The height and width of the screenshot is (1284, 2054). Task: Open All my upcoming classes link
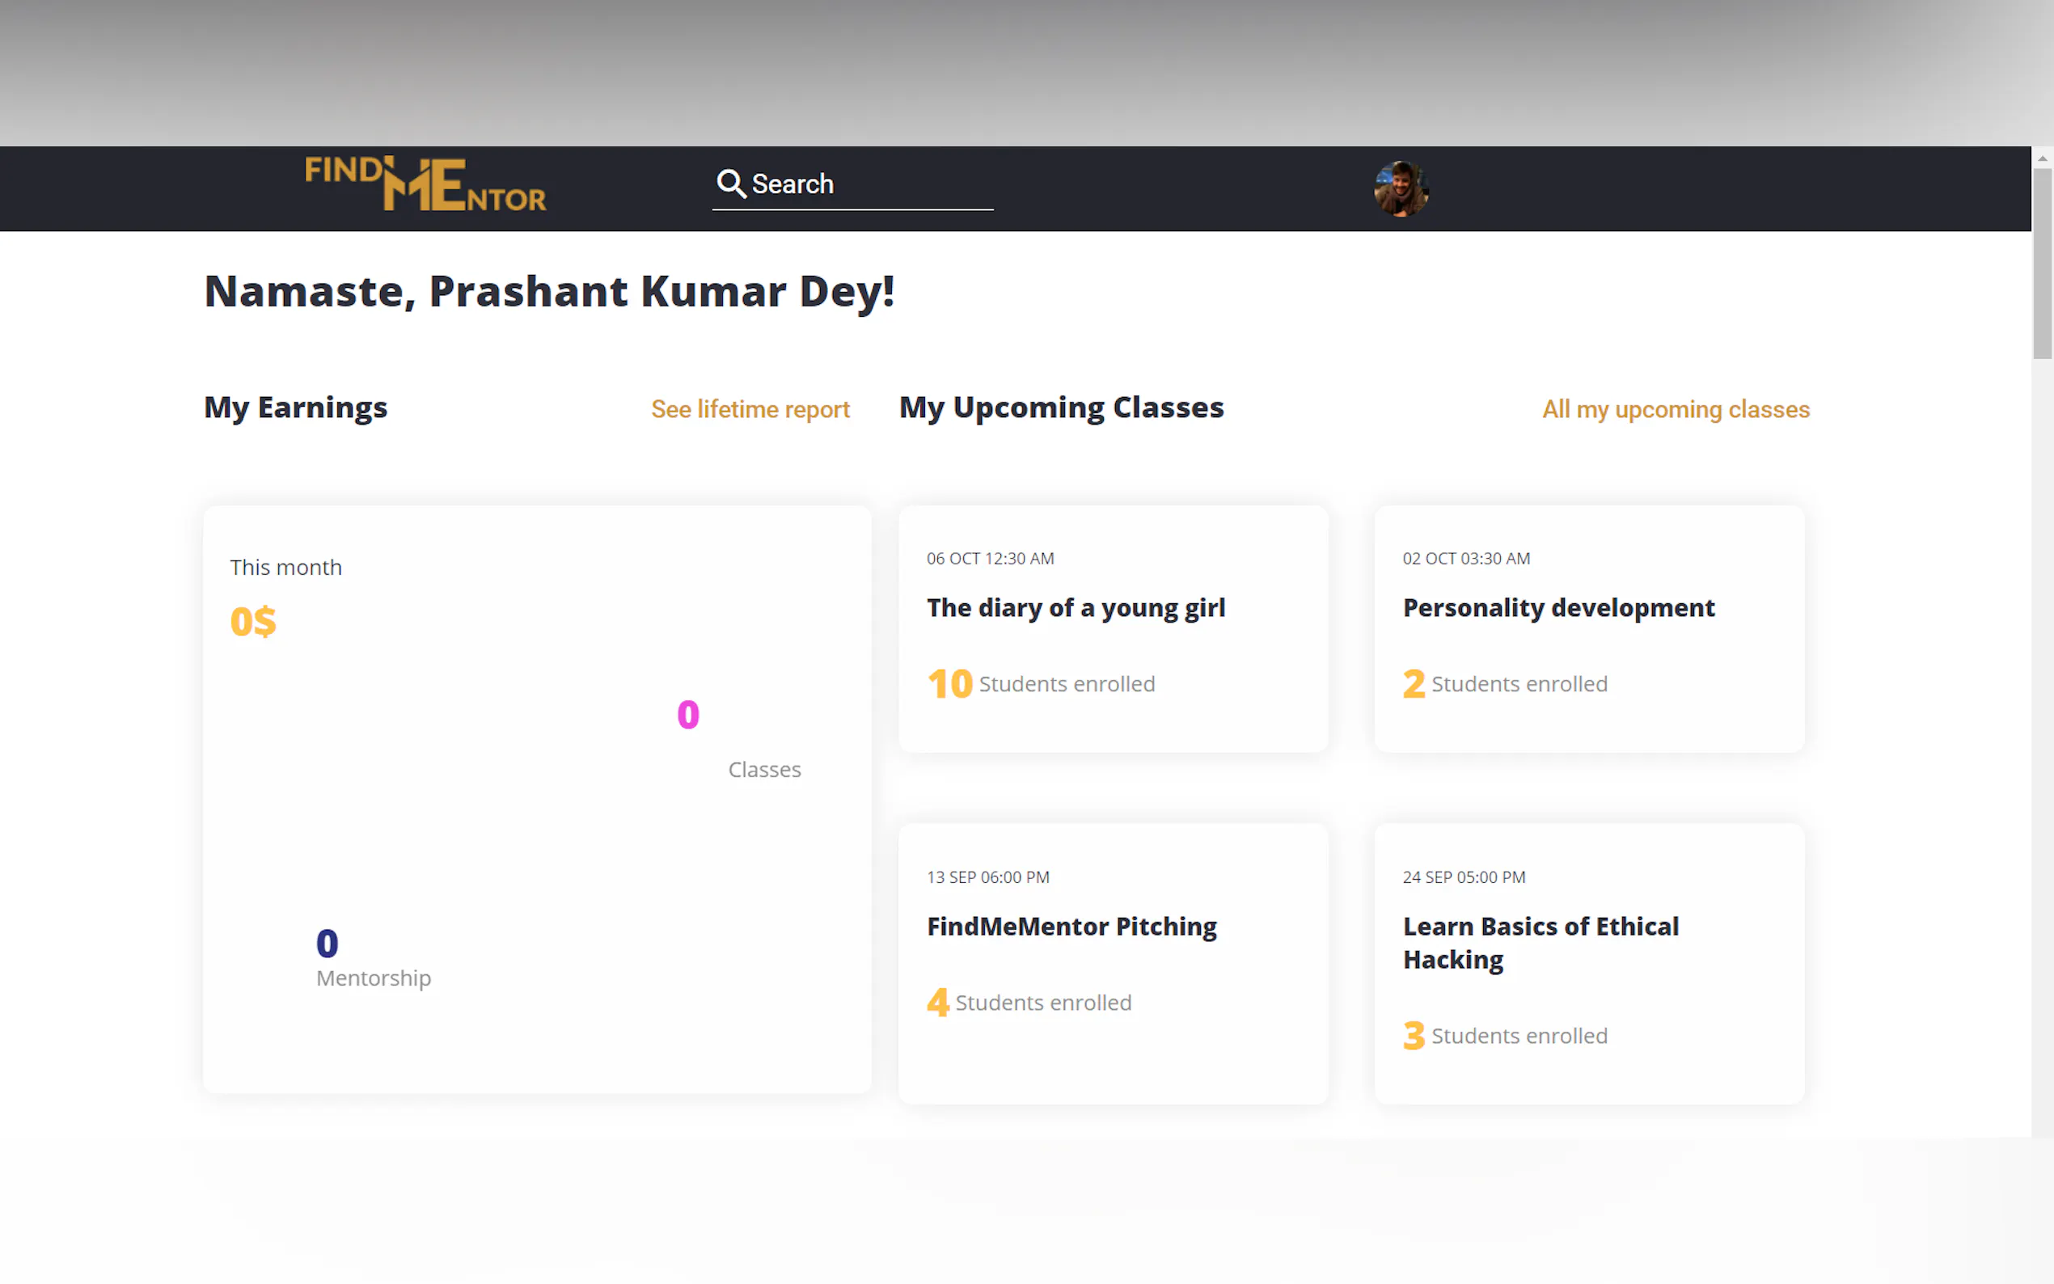(1676, 409)
